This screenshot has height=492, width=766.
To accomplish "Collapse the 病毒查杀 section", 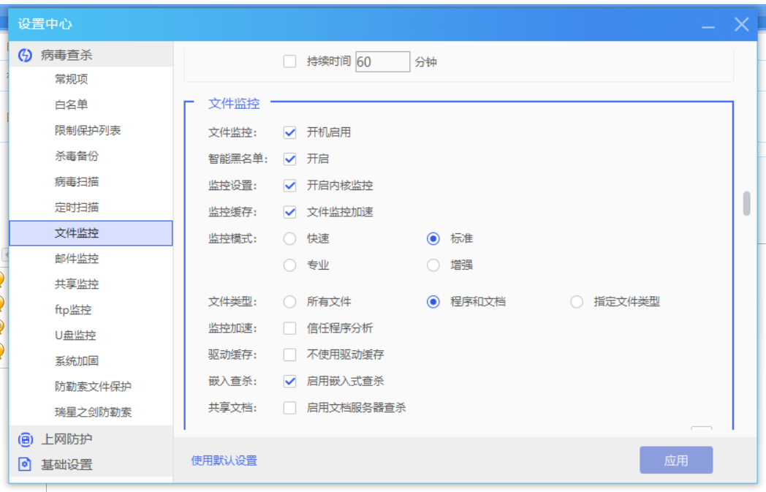I will [91, 55].
